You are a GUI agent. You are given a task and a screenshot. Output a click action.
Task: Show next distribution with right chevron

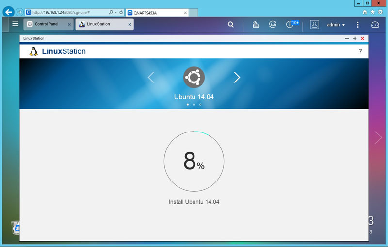(237, 77)
